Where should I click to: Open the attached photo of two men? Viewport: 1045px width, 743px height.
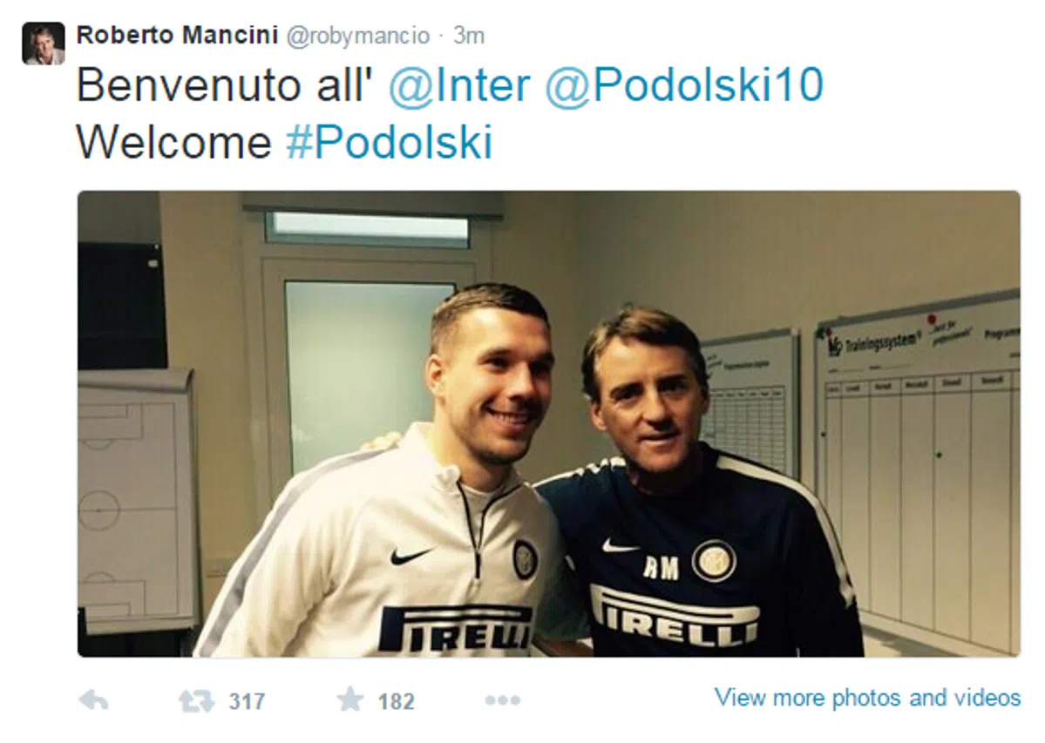[548, 424]
